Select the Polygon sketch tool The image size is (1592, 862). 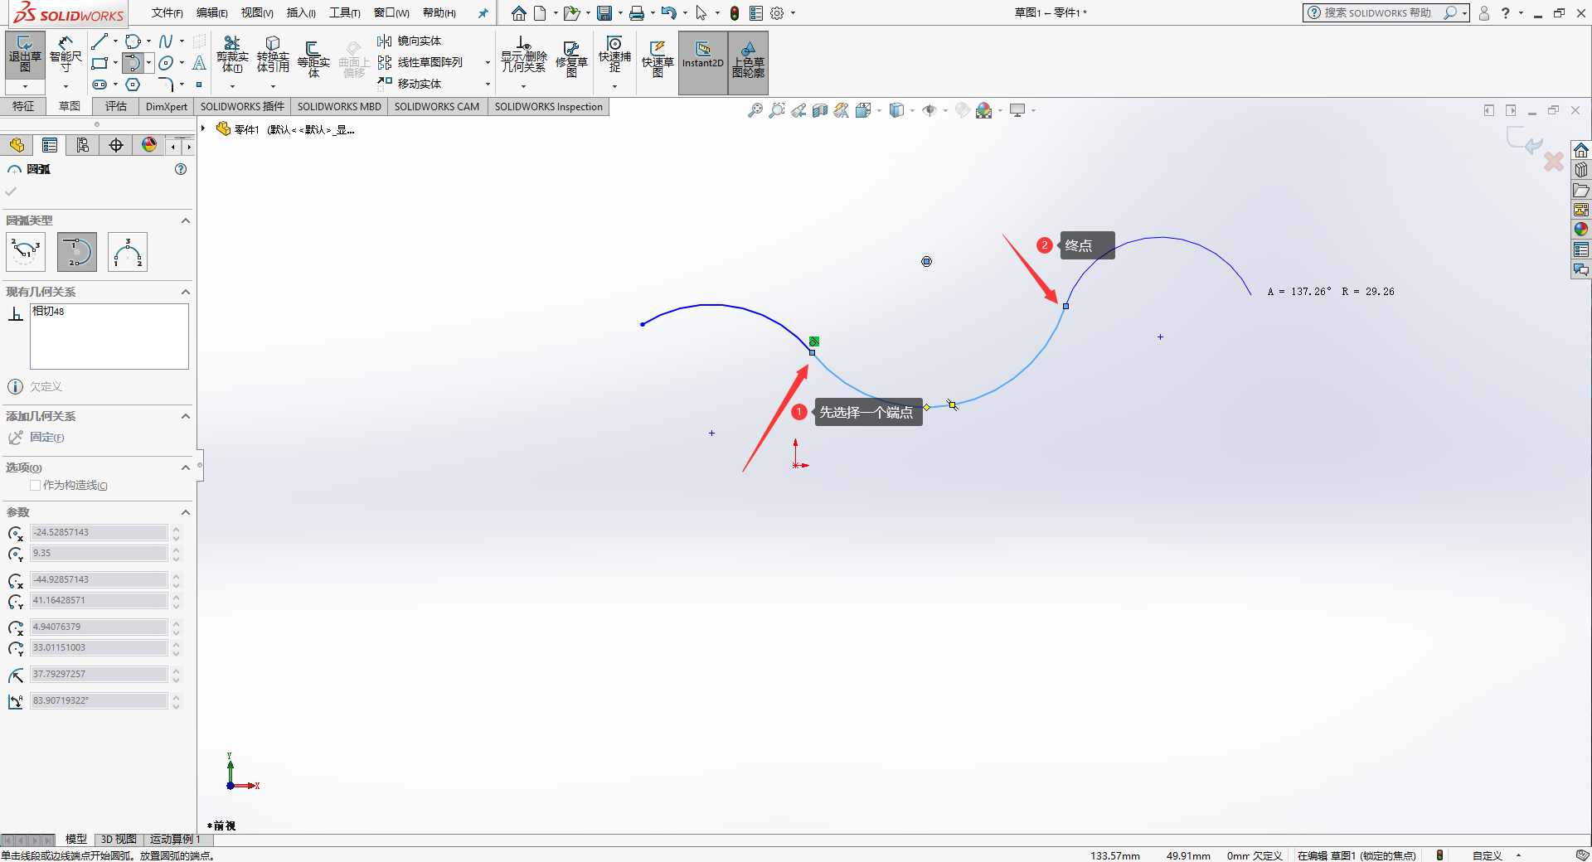click(133, 85)
